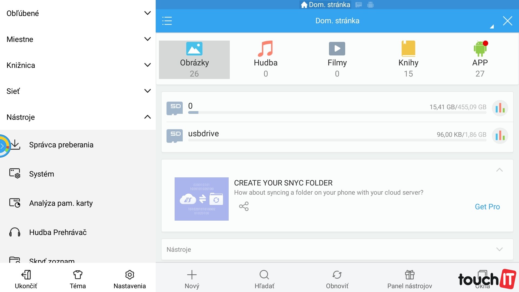The width and height of the screenshot is (519, 292).
Task: Open the Knihy books category
Action: click(408, 59)
